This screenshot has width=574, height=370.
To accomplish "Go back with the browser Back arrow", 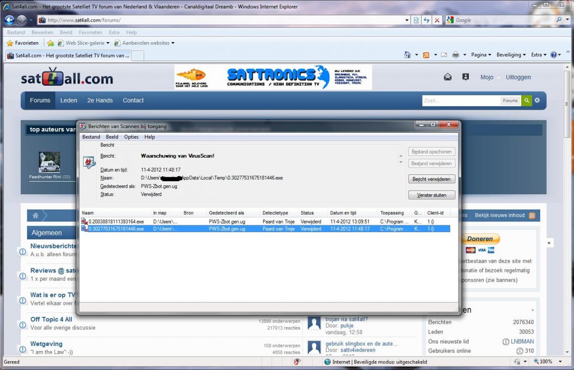I will (x=9, y=20).
